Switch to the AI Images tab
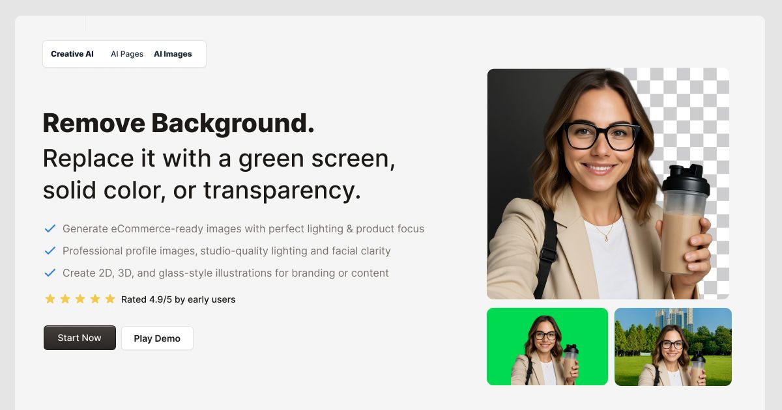This screenshot has width=782, height=410. tap(173, 54)
